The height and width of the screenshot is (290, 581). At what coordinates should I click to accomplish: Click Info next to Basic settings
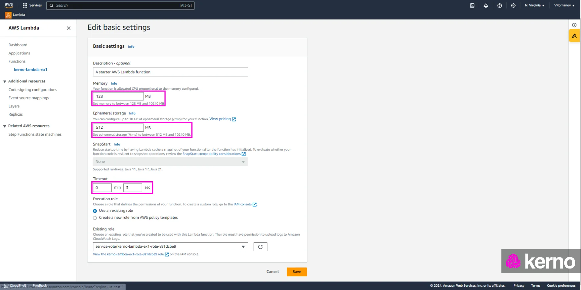click(x=131, y=47)
